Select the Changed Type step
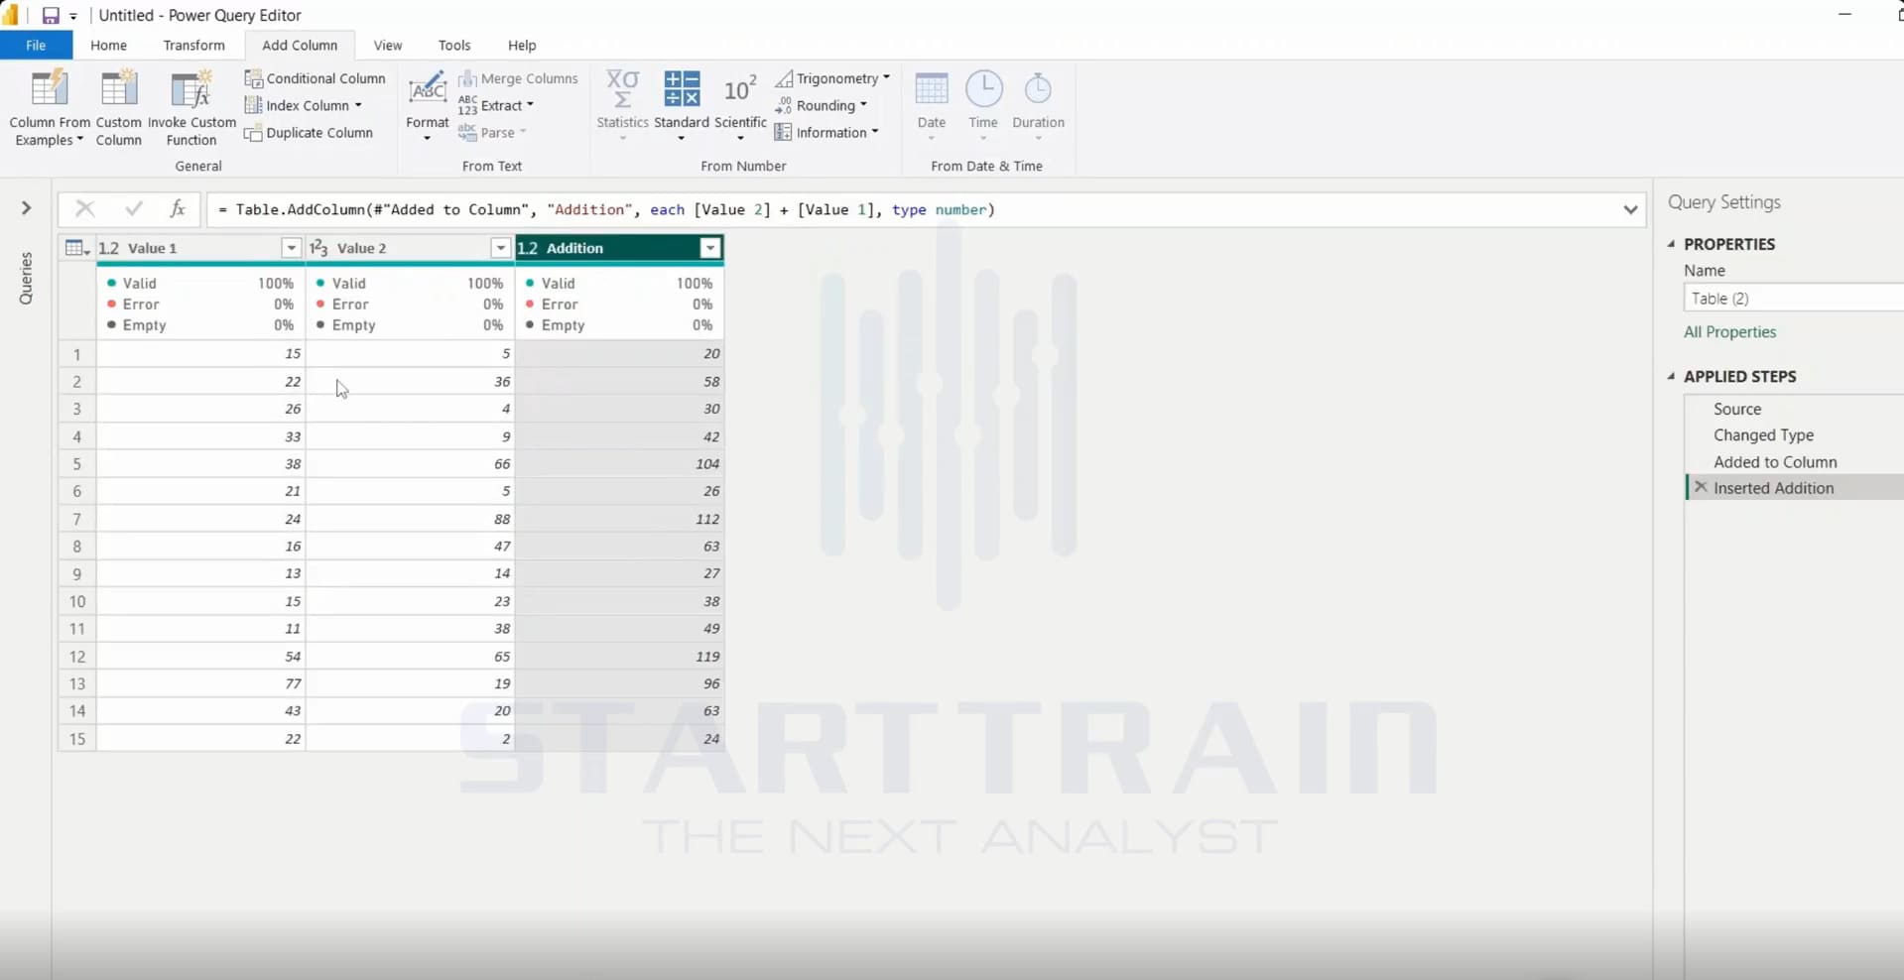This screenshot has width=1904, height=980. click(x=1763, y=434)
